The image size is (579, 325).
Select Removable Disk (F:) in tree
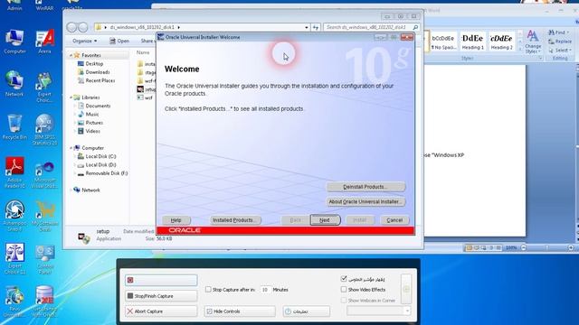click(102, 173)
